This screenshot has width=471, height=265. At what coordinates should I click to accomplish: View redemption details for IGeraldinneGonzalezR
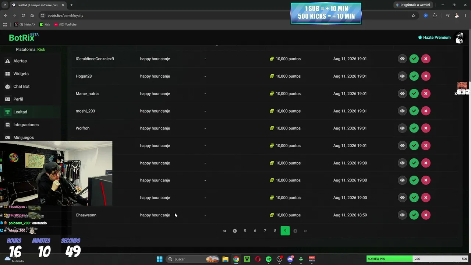[402, 59]
